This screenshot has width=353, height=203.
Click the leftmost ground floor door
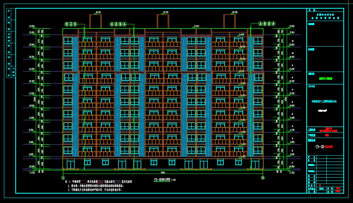coord(71,164)
